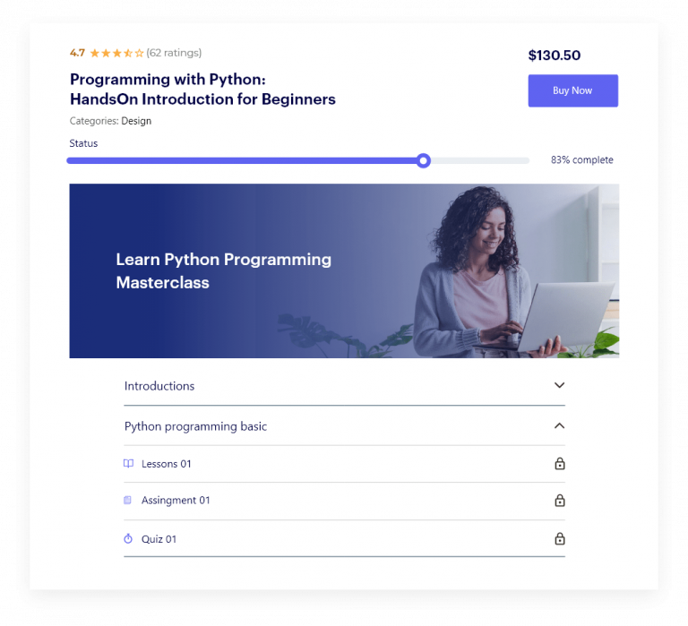Expand the Introductions section chevron

click(559, 385)
